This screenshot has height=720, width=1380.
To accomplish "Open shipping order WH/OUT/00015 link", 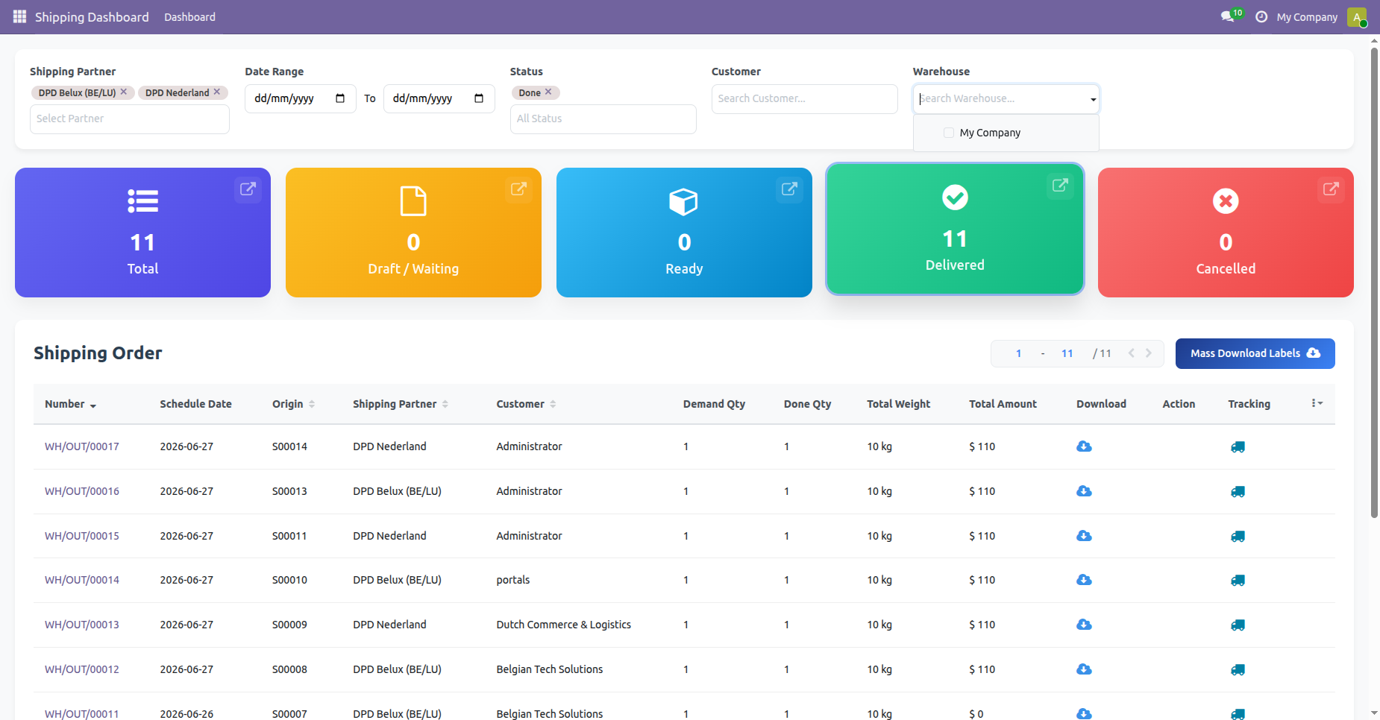I will [x=82, y=536].
